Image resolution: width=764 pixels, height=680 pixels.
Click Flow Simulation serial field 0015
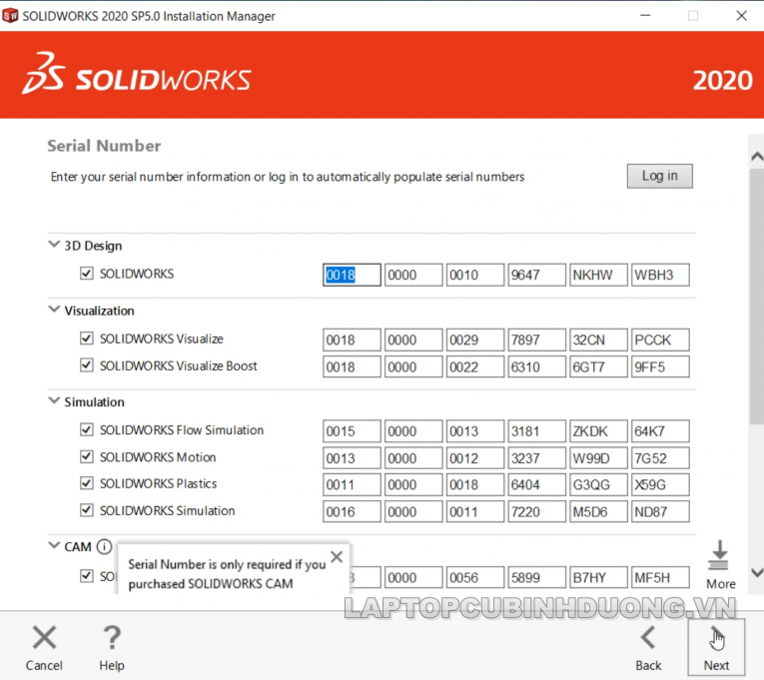point(352,431)
